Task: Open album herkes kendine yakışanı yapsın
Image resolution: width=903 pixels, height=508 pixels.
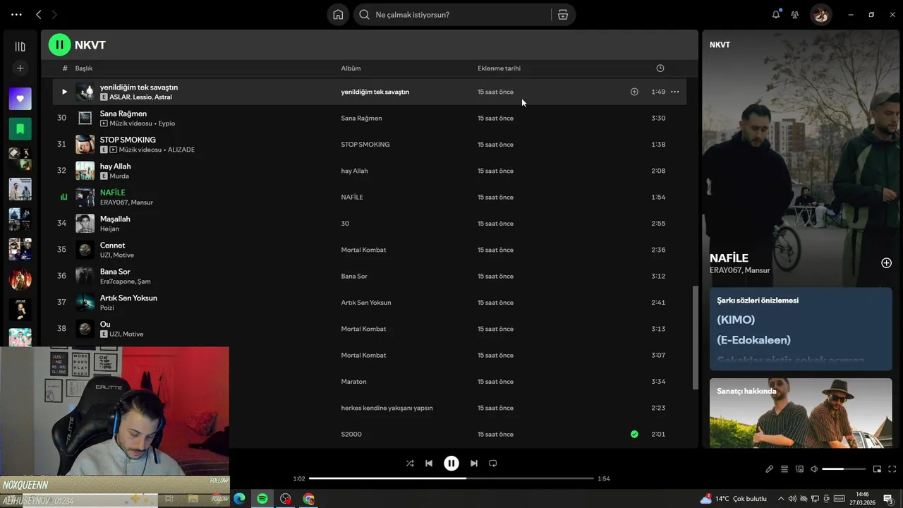Action: (x=387, y=408)
